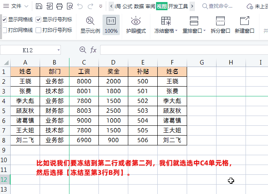
Task: Open the 显示比例 zoom dialog
Action: [90, 25]
